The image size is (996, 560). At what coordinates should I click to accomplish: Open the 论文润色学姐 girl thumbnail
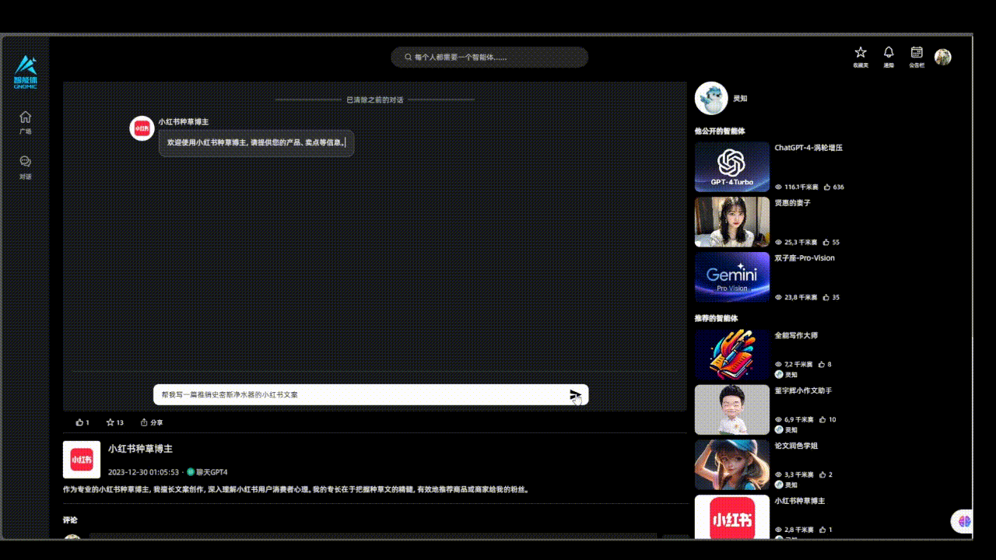pos(732,465)
